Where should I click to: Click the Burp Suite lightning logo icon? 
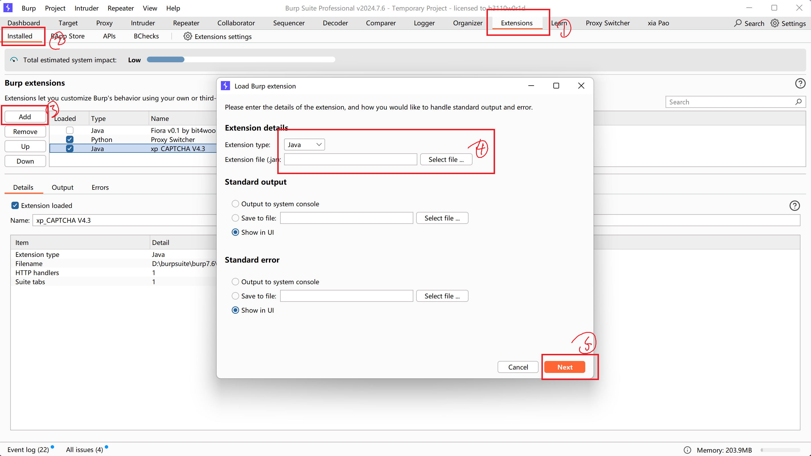(x=8, y=8)
